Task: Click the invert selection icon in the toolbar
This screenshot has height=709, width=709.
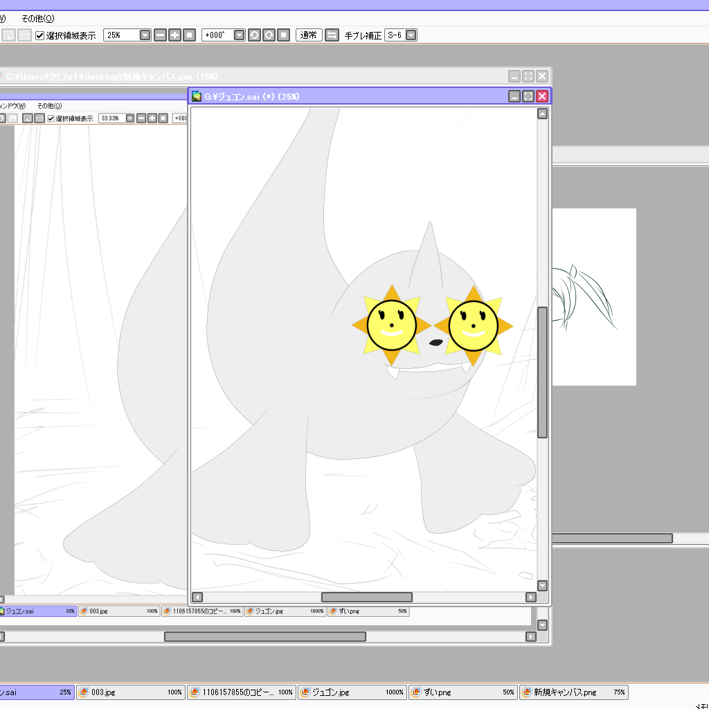Action: pyautogui.click(x=24, y=35)
